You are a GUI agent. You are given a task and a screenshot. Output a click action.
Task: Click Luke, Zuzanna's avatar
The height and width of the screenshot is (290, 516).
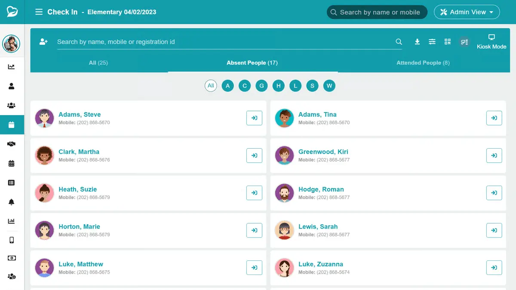pos(284,268)
